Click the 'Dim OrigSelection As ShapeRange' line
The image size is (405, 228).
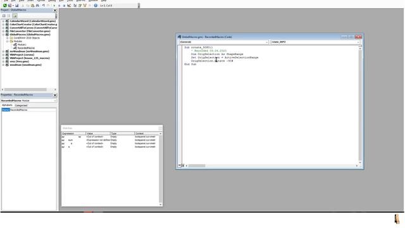tap(217, 54)
